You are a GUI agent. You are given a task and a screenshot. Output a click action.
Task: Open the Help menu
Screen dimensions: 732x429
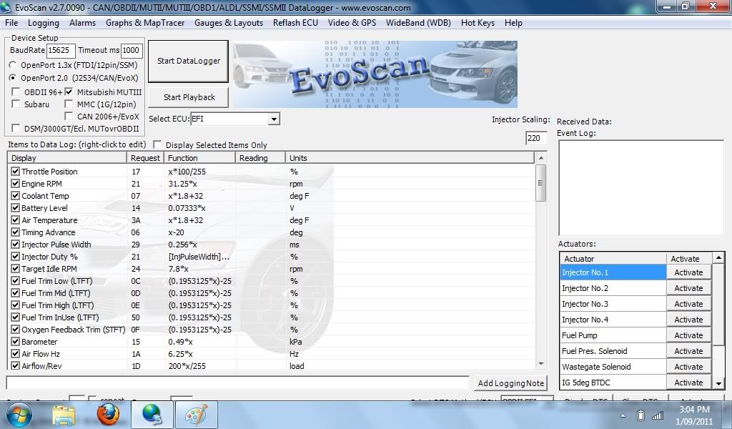[513, 23]
